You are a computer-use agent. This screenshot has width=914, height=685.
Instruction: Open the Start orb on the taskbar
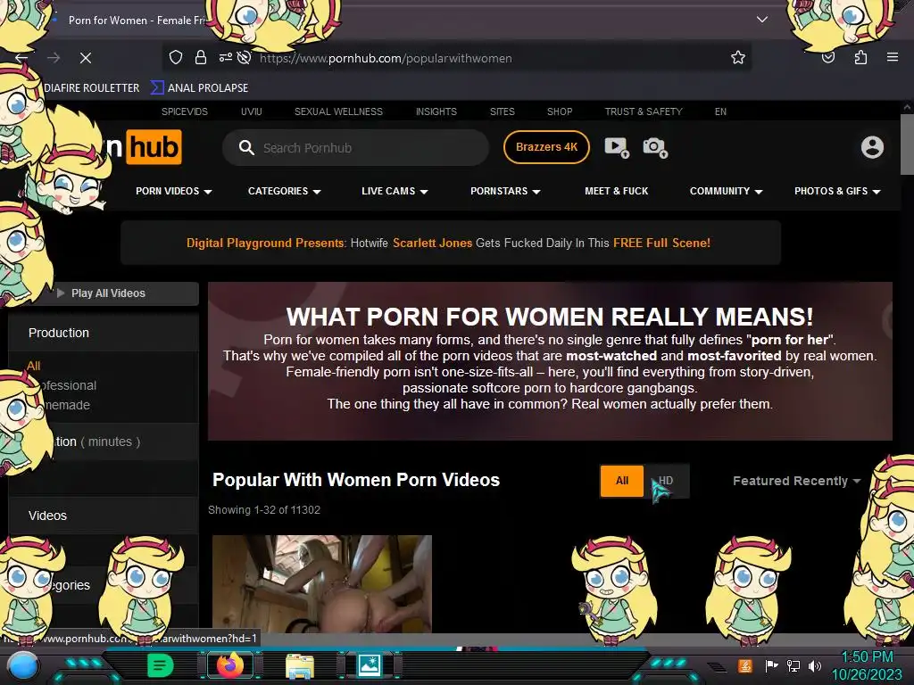coord(23,666)
